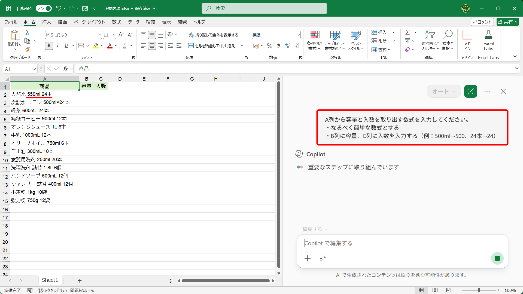Click the 共有 share button
This screenshot has height=294, width=523.
click(507, 22)
